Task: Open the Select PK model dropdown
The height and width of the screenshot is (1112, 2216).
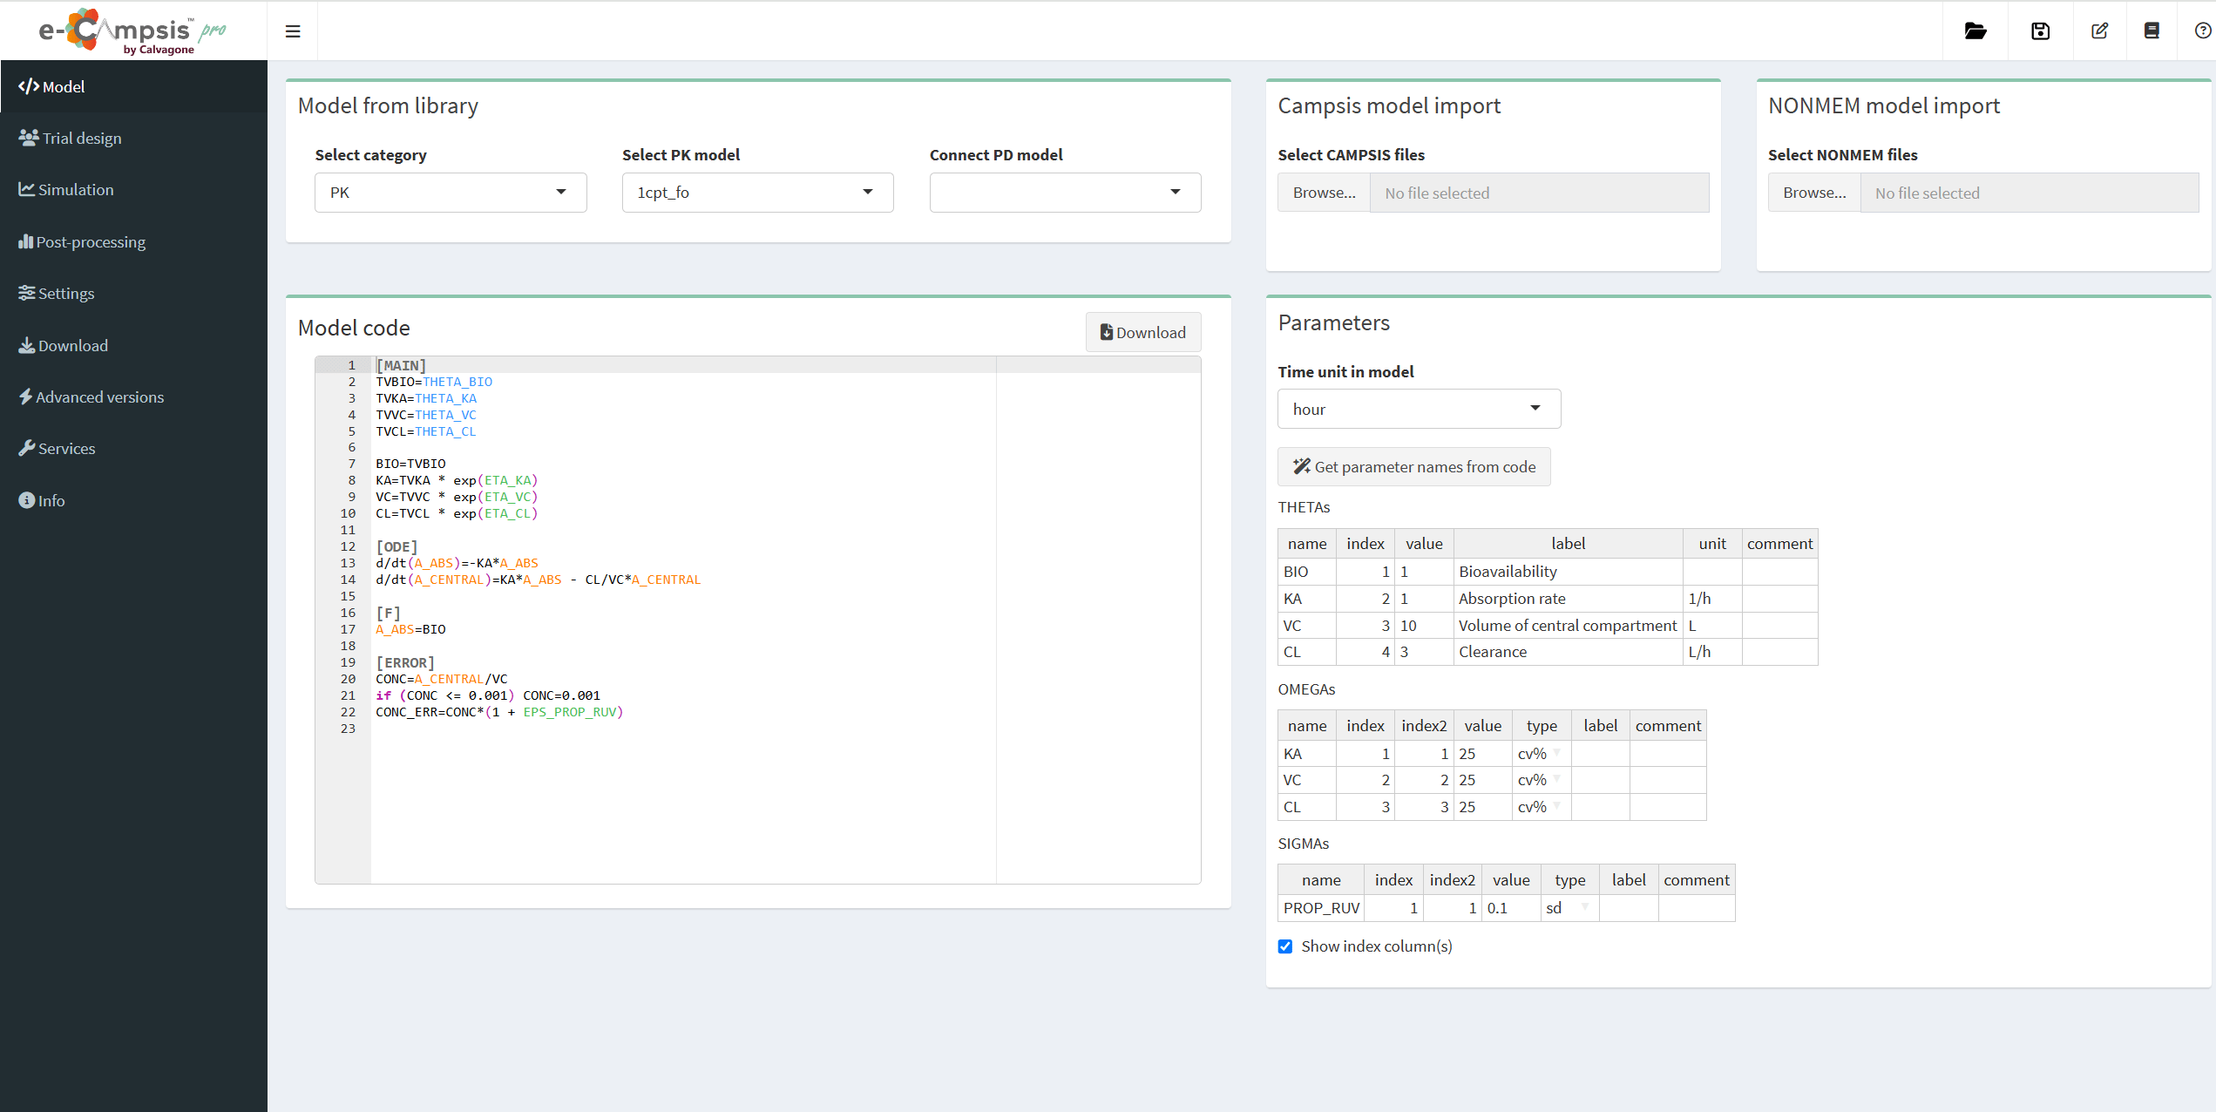Action: pos(756,193)
